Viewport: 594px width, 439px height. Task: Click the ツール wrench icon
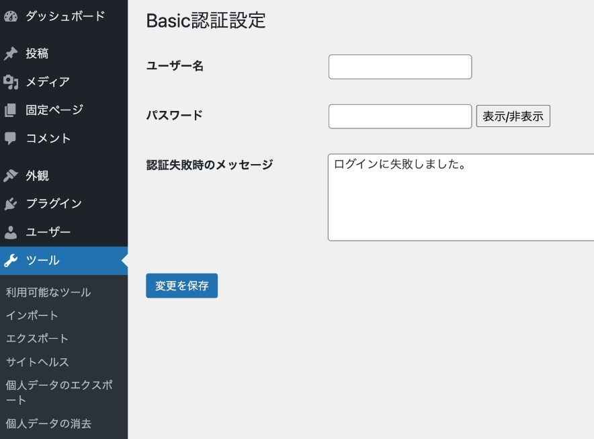tap(11, 260)
